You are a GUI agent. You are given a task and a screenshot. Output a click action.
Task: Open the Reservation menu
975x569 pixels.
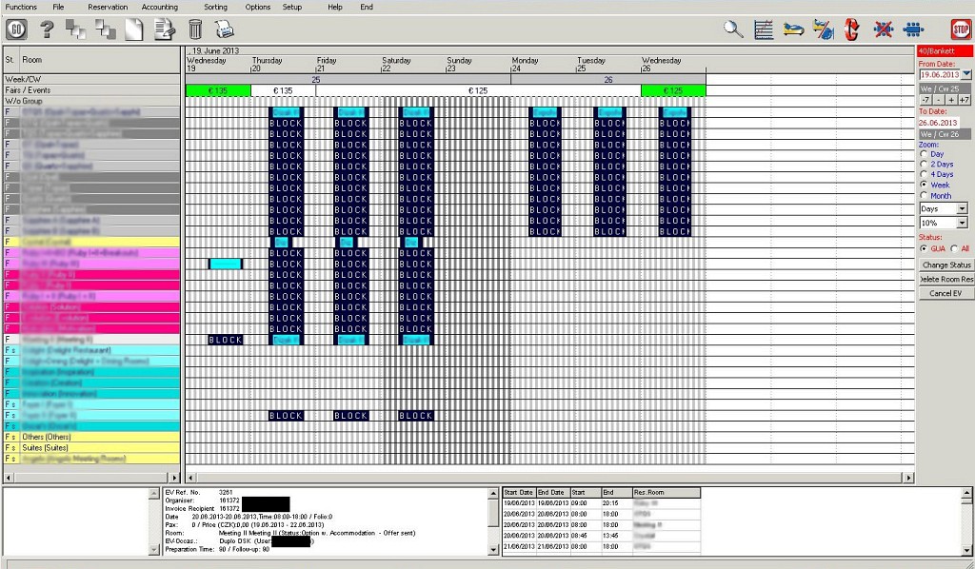(x=108, y=7)
